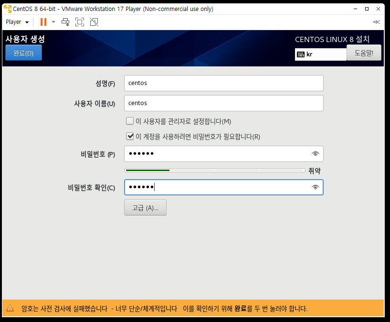Image resolution: width=390 pixels, height=322 pixels.
Task: Close the VMware Player window
Action: tap(379, 9)
